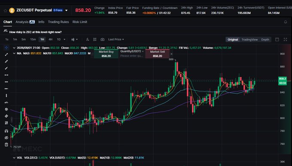Image resolution: width=292 pixels, height=166 pixels.
Task: Hide all drawings with the eye icon
Action: (x=6, y=138)
